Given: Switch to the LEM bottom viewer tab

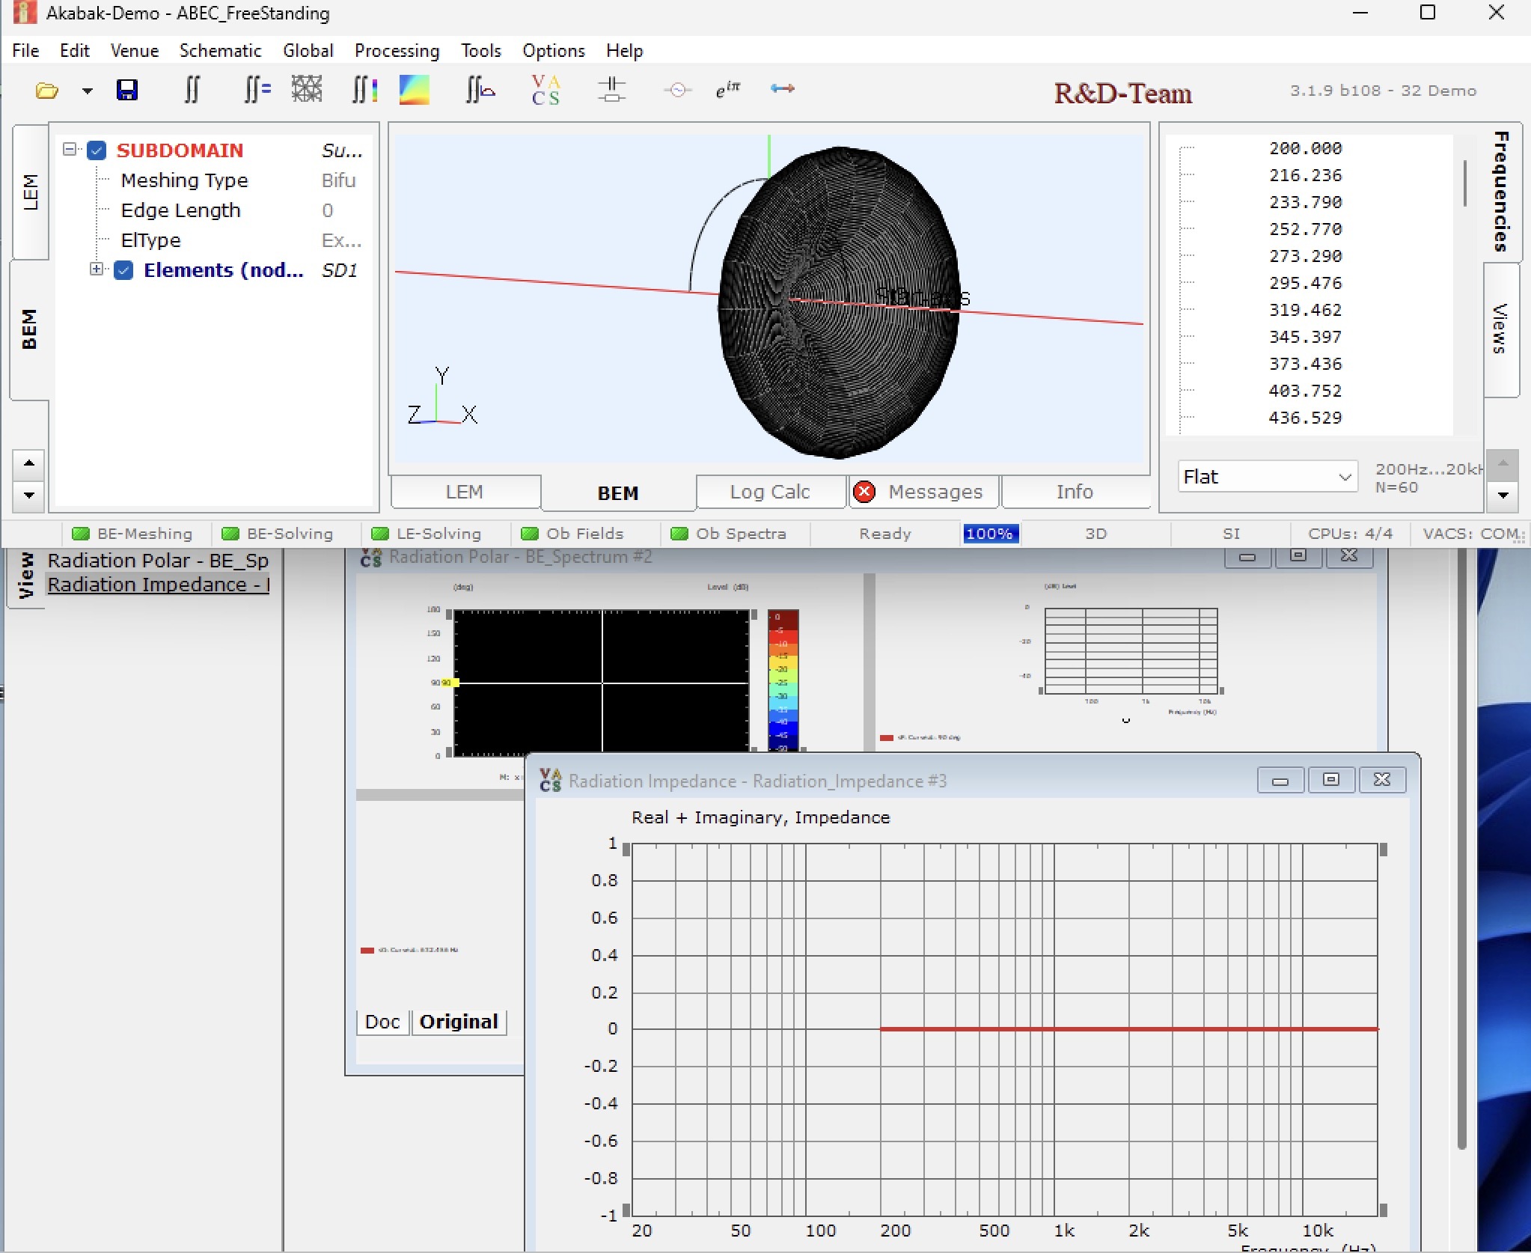Looking at the screenshot, I should point(465,492).
